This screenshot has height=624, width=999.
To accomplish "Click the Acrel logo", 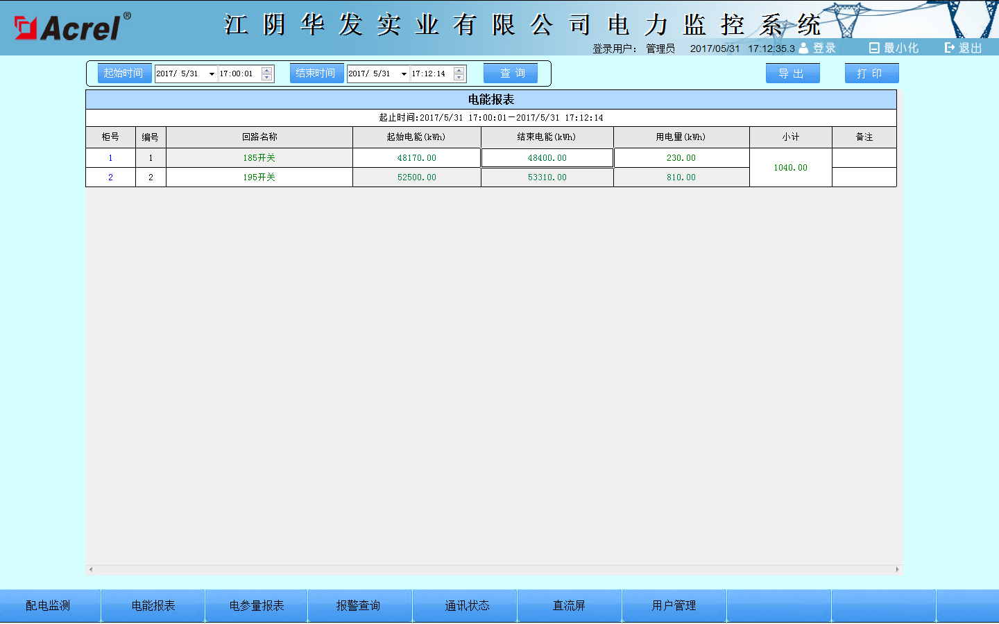I will tap(72, 27).
